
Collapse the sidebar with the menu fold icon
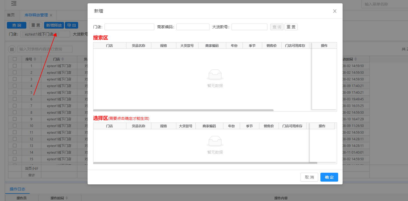point(14,4)
